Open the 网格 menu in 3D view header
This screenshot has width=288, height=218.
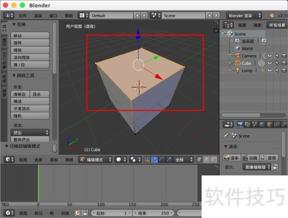69,159
